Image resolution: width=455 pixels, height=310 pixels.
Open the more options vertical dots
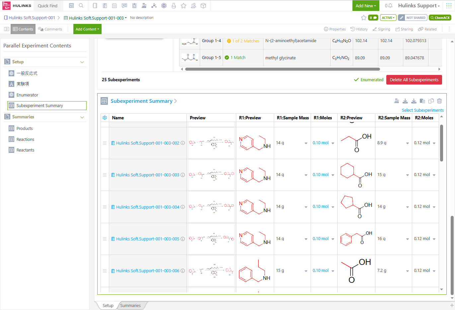[449, 29]
